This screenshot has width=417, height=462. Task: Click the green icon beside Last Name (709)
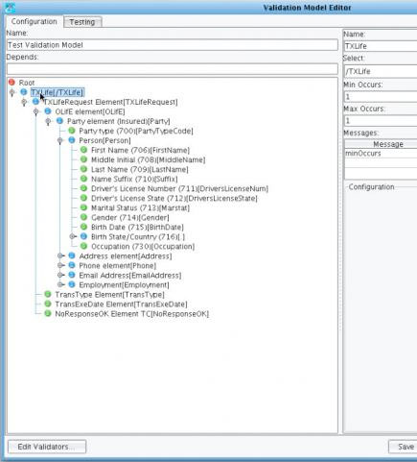coord(83,169)
